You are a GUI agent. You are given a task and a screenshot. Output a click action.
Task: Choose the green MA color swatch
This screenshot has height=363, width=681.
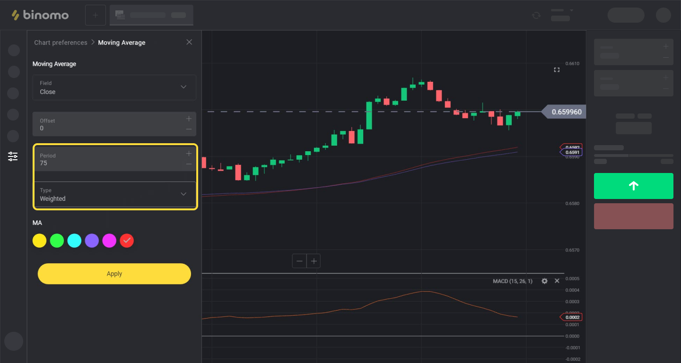pyautogui.click(x=57, y=241)
